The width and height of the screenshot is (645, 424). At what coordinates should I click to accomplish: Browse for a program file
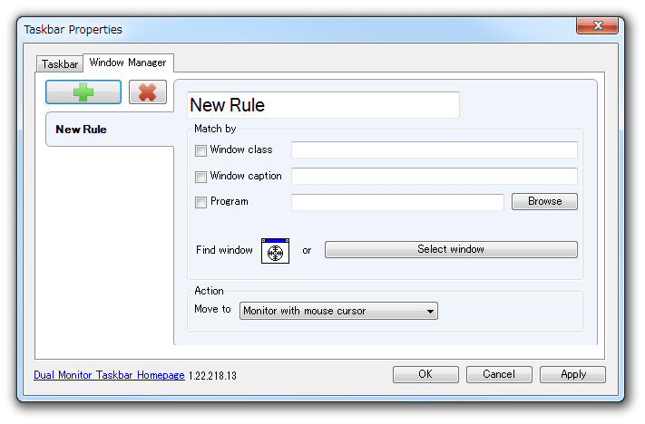[x=544, y=201]
